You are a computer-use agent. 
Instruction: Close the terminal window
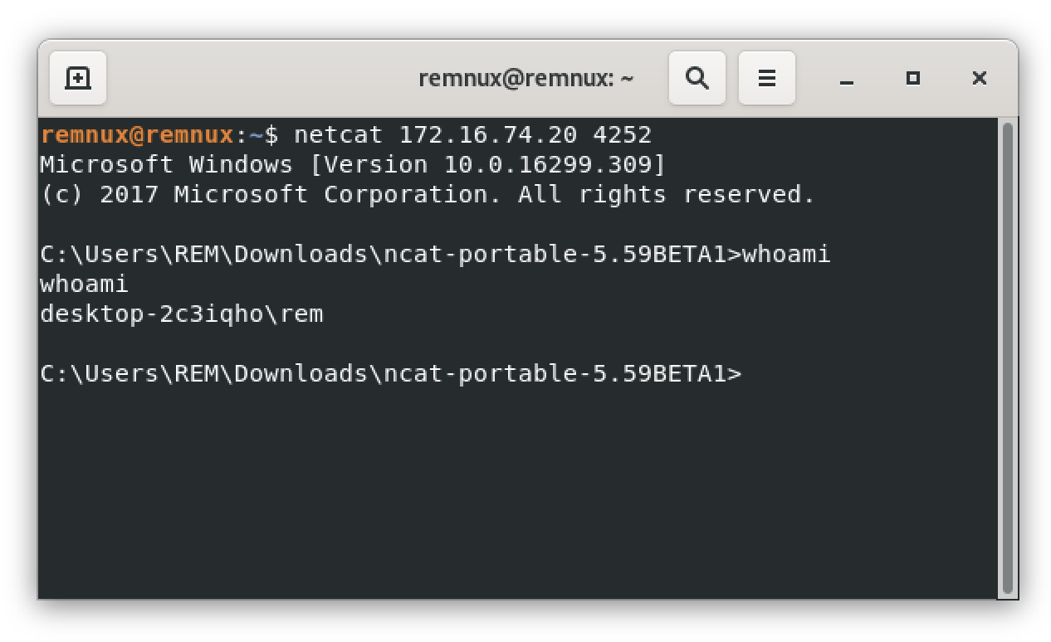click(980, 78)
